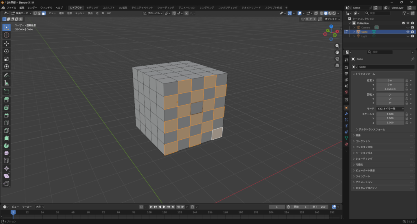Click the オプション button in viewport header
This screenshot has width=417, height=224.
coord(331,19)
